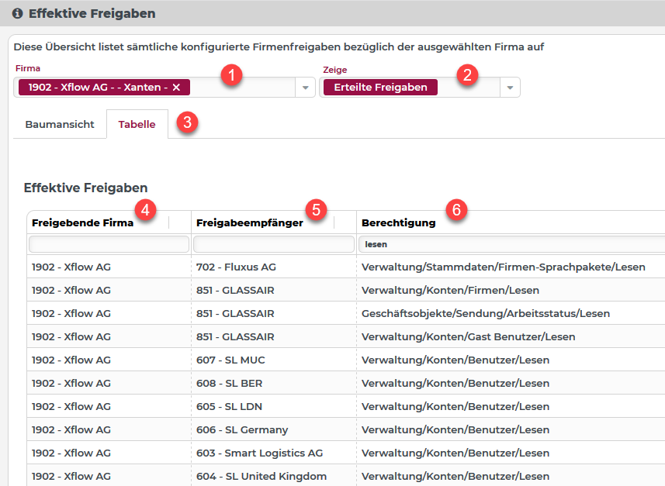Click the Freigebende Firma filter field
The height and width of the screenshot is (486, 665).
coord(109,244)
